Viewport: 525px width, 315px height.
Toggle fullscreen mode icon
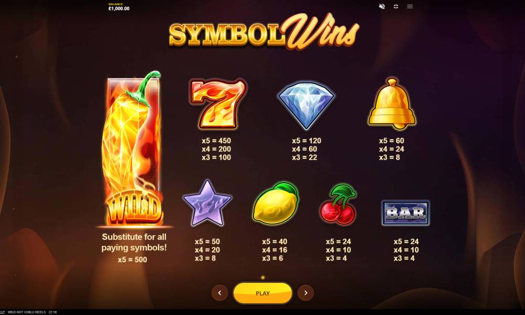(396, 6)
